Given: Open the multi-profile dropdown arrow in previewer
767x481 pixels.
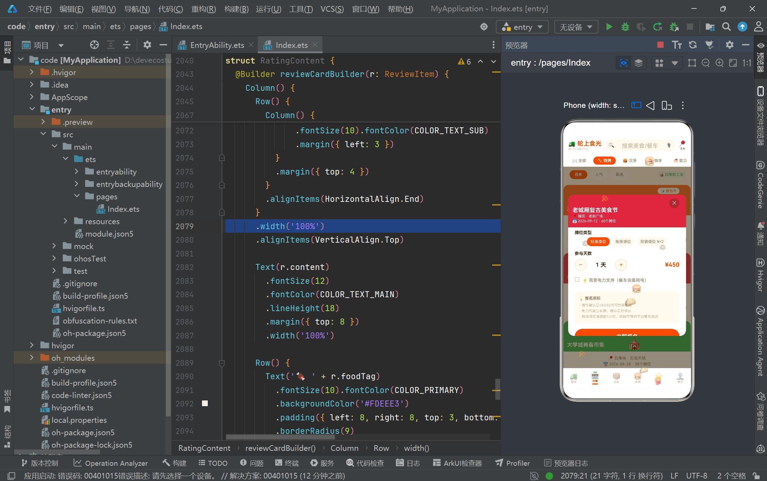Looking at the screenshot, I should [675, 63].
